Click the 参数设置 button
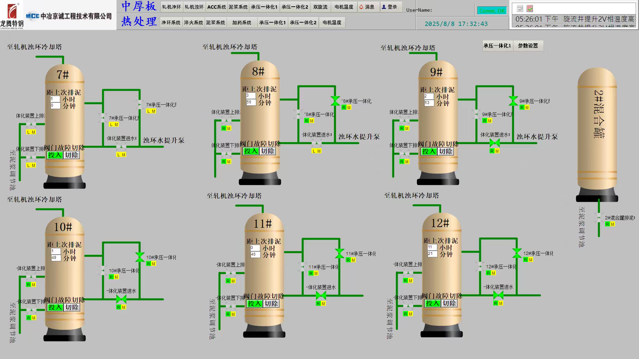Viewport: 639px width, 359px height. (x=528, y=46)
